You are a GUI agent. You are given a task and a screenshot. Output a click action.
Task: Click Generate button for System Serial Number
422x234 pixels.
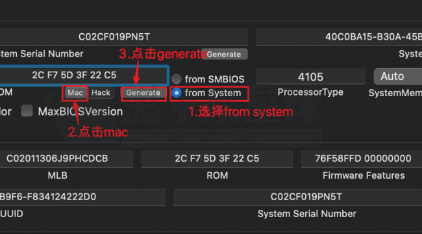coord(224,54)
